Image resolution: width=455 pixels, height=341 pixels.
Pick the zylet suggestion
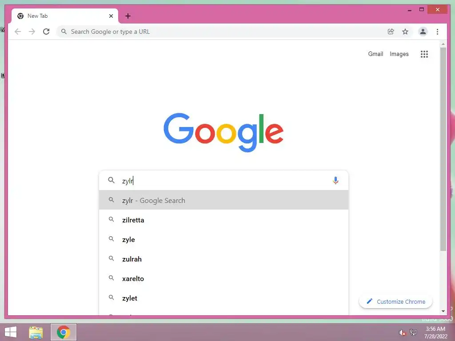tap(224, 298)
